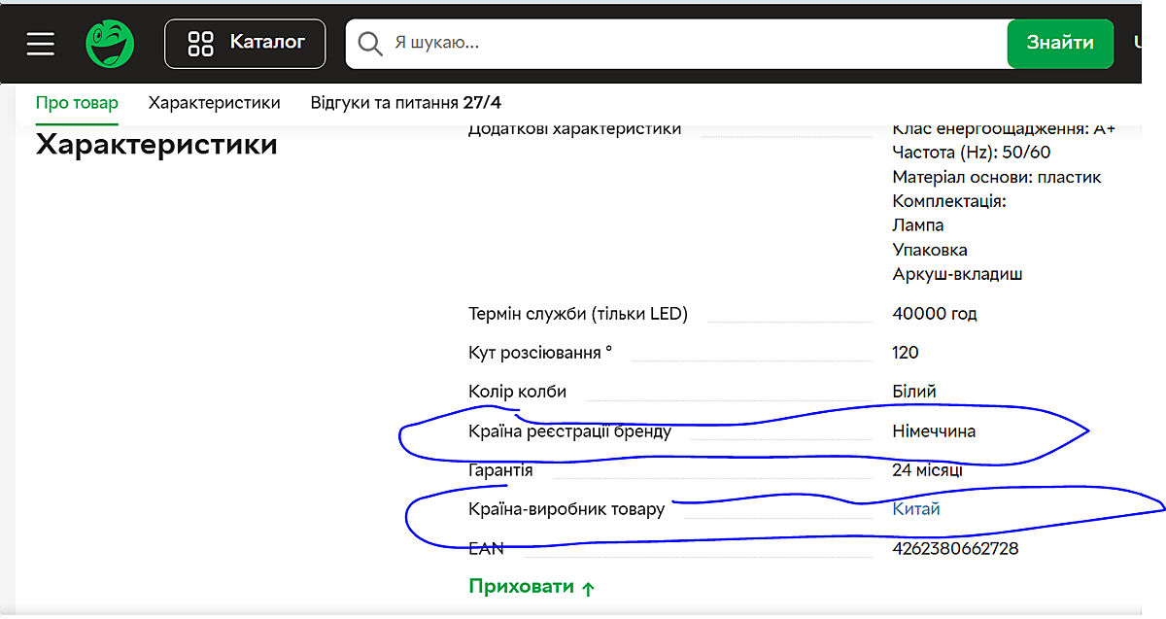The width and height of the screenshot is (1166, 619).
Task: Open the Характеристики tab
Action: point(214,103)
